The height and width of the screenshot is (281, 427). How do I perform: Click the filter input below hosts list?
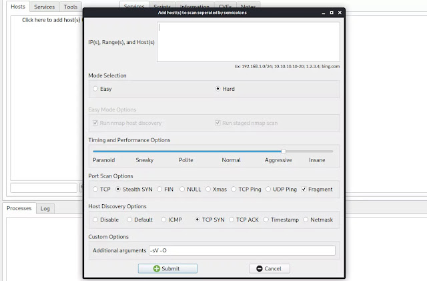[x=43, y=188]
